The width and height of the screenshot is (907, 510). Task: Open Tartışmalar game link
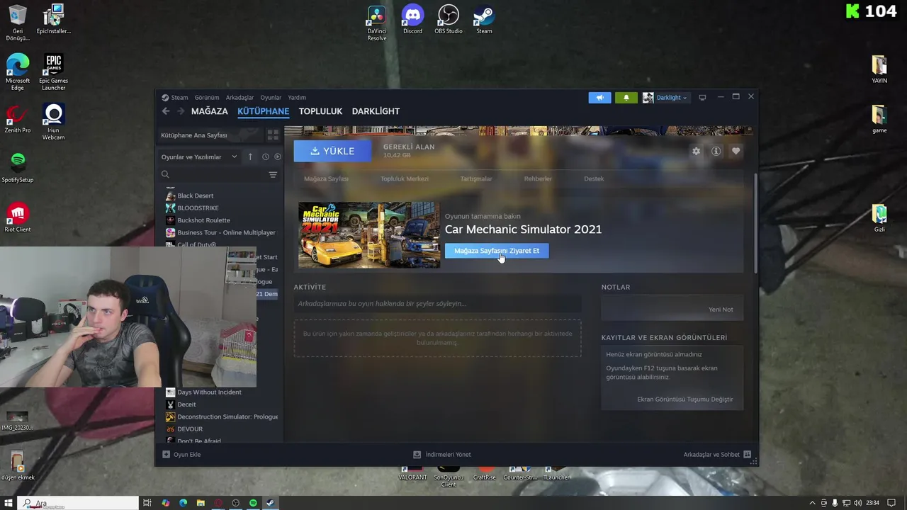476,178
